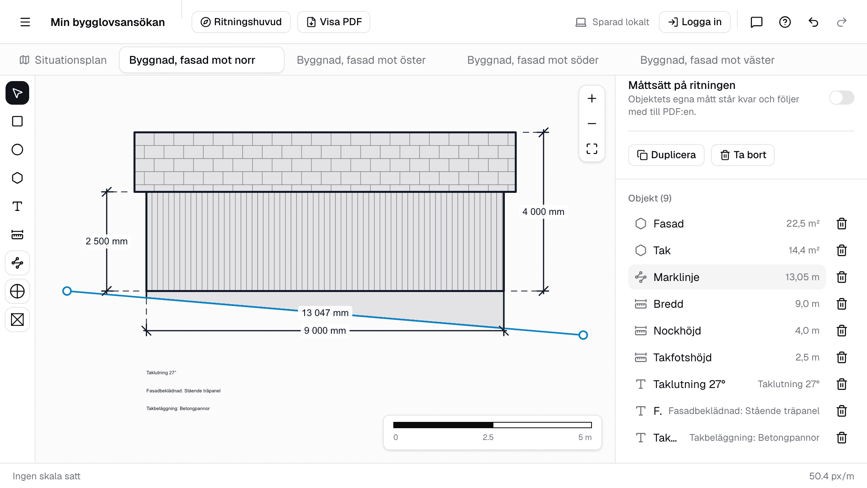Click the ground line's left endpoint handle

[x=67, y=291]
